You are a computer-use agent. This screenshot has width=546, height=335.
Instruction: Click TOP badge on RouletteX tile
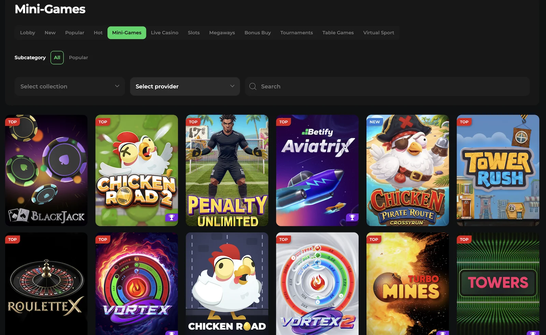[x=13, y=239]
